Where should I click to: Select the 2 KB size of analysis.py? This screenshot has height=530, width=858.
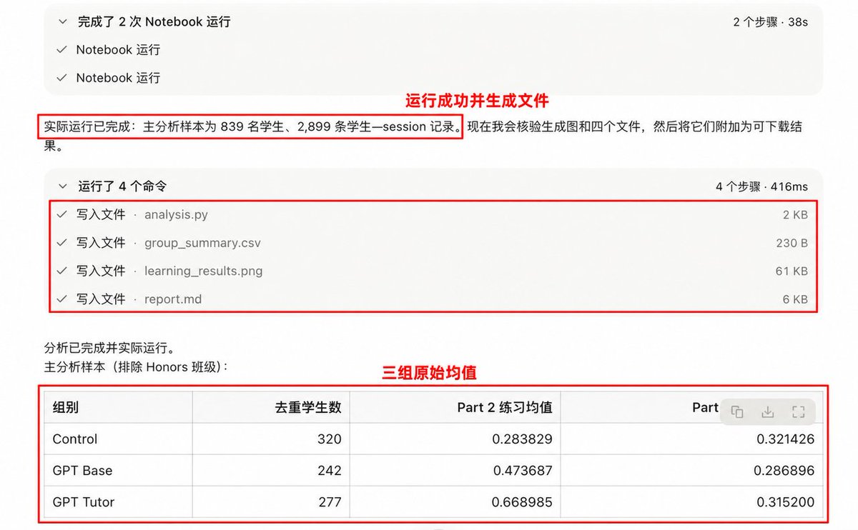[x=795, y=214]
